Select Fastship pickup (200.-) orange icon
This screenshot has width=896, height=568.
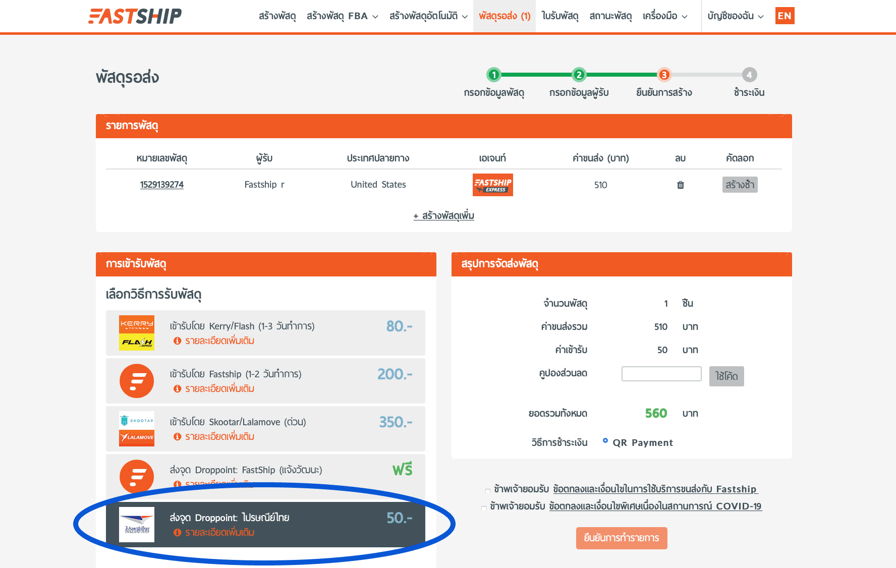pyautogui.click(x=137, y=381)
